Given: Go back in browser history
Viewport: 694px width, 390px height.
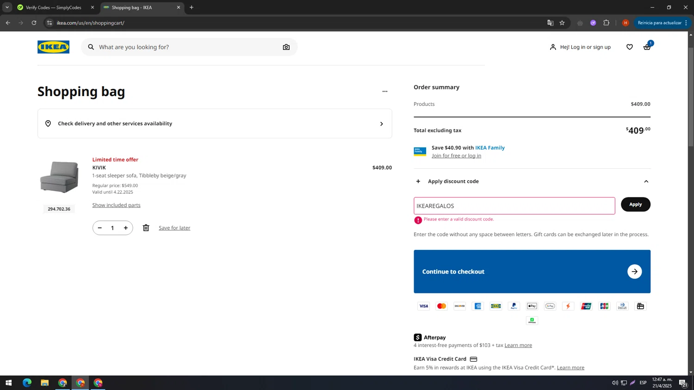Looking at the screenshot, I should coord(8,23).
